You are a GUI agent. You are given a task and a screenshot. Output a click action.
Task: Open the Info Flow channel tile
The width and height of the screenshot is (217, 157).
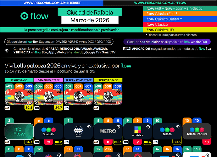click(x=19, y=132)
